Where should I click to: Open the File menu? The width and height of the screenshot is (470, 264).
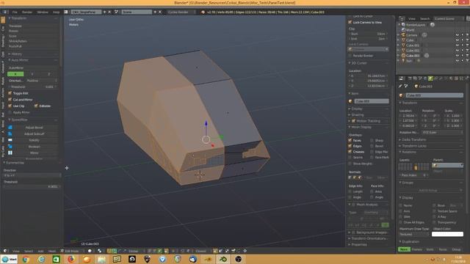15,12
